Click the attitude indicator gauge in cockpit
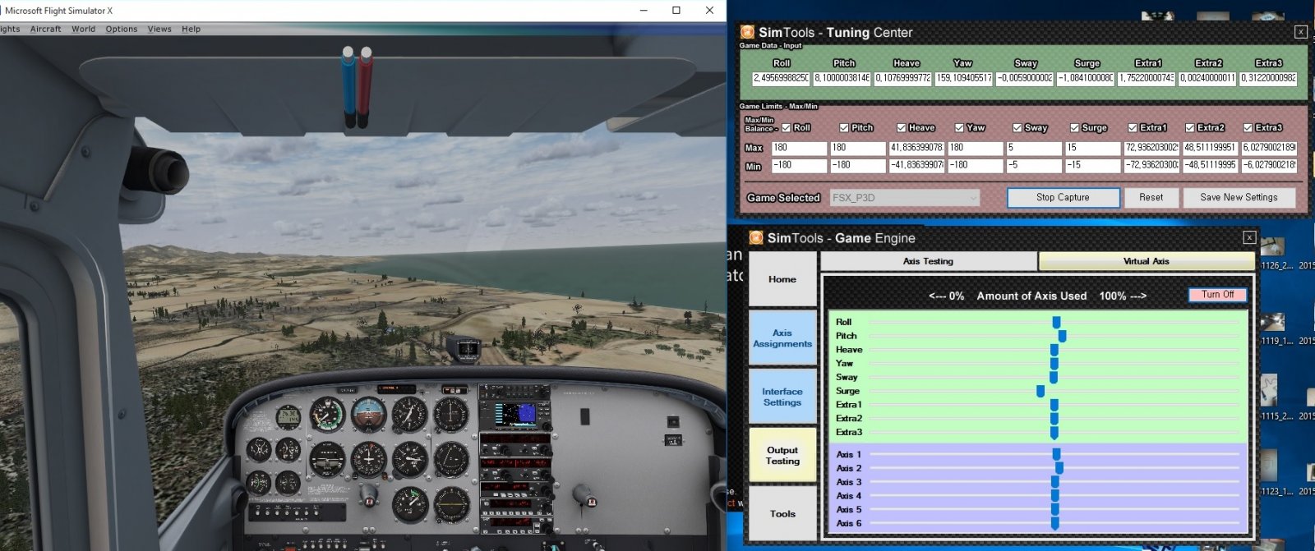1315x551 pixels. (368, 414)
